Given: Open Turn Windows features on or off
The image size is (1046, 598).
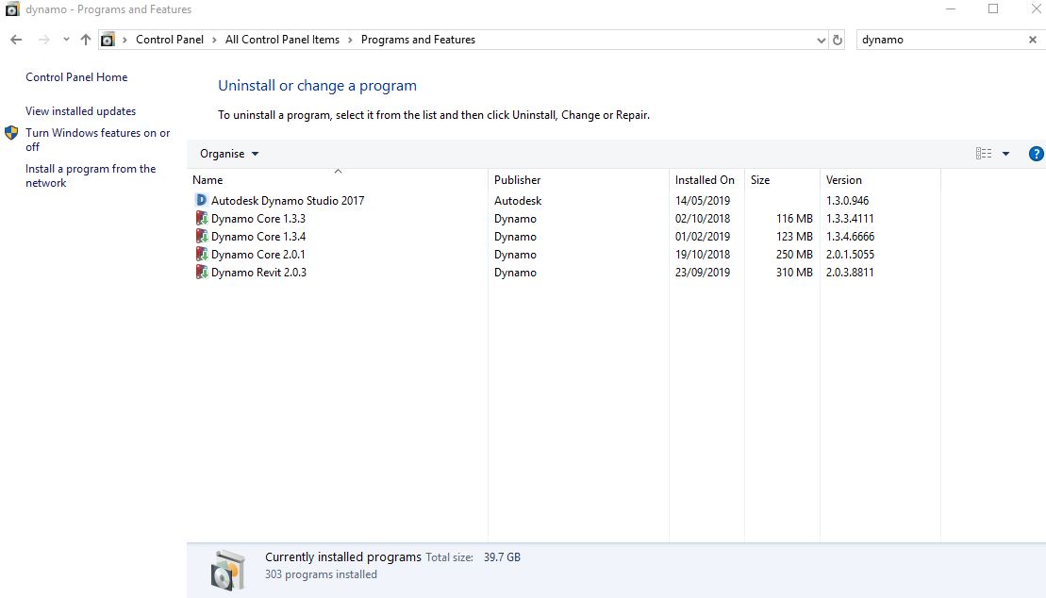Looking at the screenshot, I should pos(98,140).
